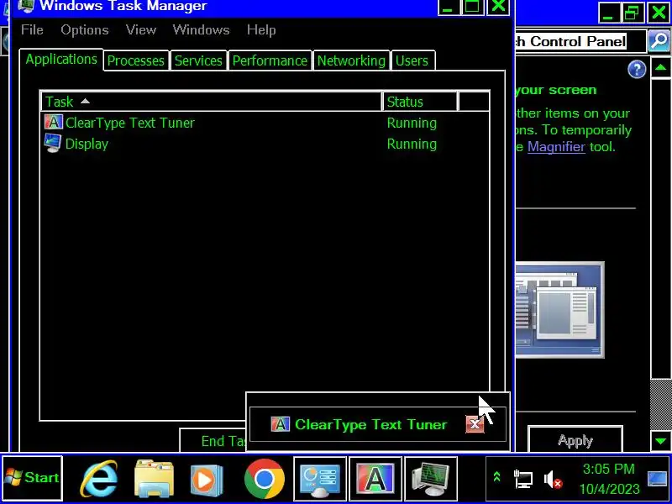Launch Windows Media Player from taskbar
This screenshot has height=504, width=672.
click(x=207, y=479)
